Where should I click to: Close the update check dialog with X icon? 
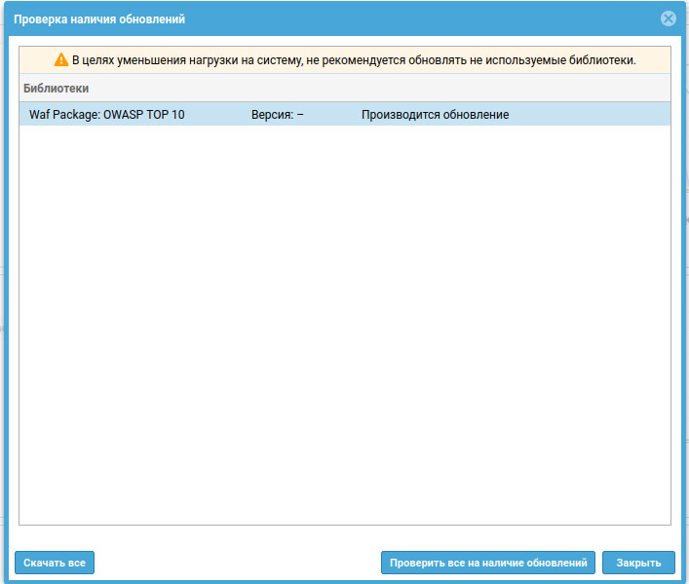click(x=668, y=18)
